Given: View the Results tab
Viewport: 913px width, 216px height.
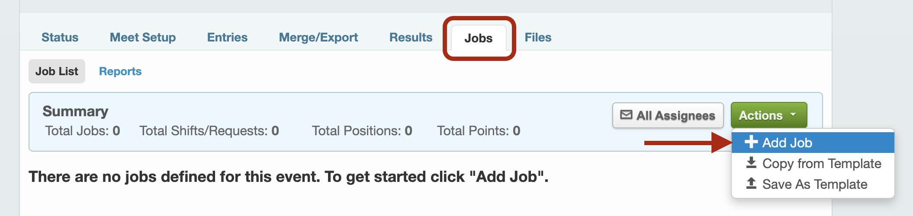Looking at the screenshot, I should 411,38.
